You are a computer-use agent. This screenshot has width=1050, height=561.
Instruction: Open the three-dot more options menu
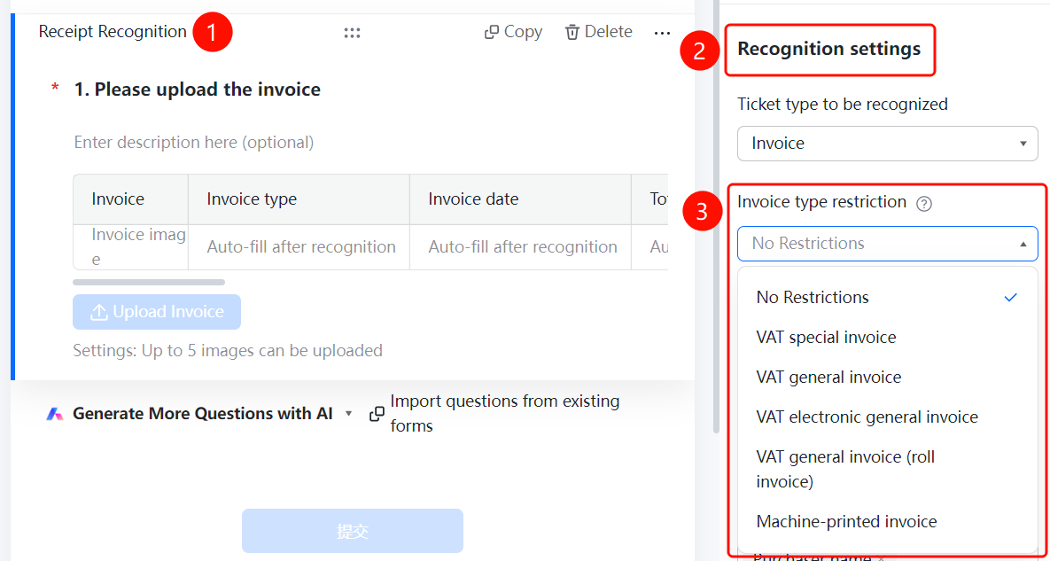(662, 33)
